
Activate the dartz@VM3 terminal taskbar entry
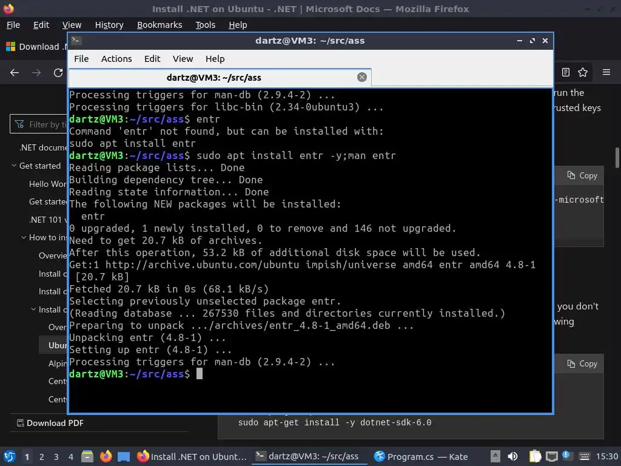point(308,456)
